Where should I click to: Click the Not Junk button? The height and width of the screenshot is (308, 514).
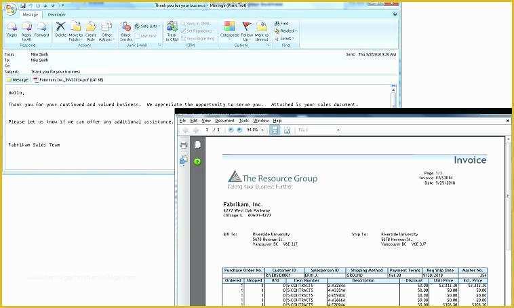pyautogui.click(x=146, y=36)
